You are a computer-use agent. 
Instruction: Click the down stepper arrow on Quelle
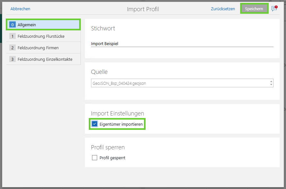coord(271,84)
